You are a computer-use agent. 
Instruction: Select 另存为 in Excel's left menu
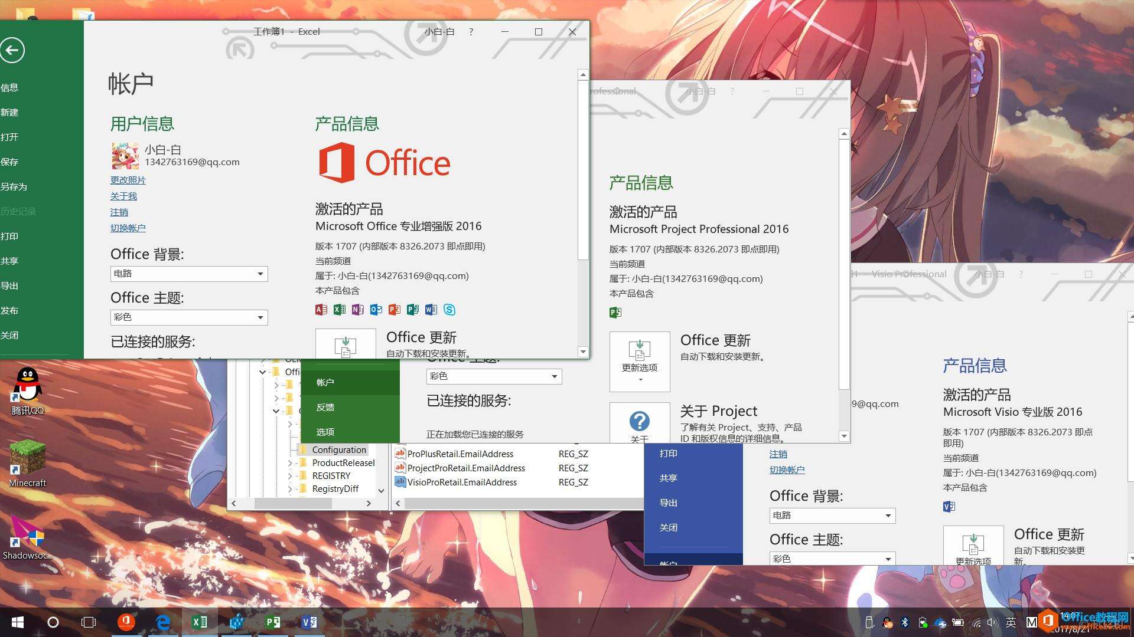[14, 186]
